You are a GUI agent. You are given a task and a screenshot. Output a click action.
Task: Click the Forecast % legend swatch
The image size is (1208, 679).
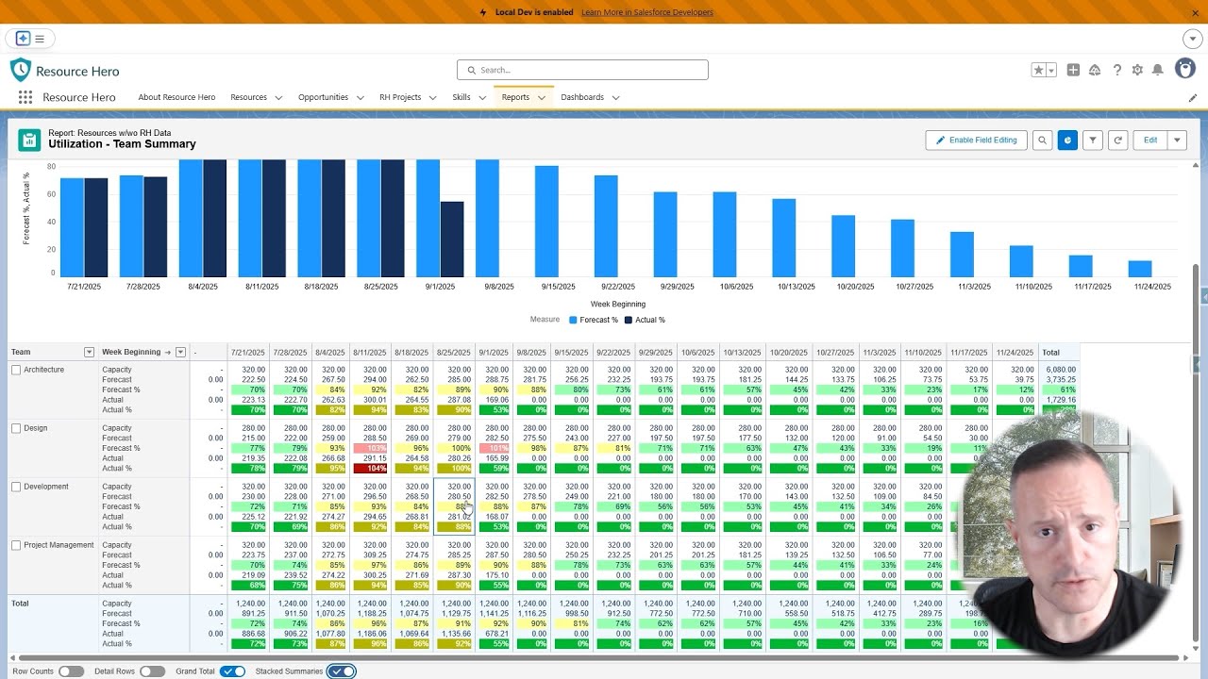point(573,320)
